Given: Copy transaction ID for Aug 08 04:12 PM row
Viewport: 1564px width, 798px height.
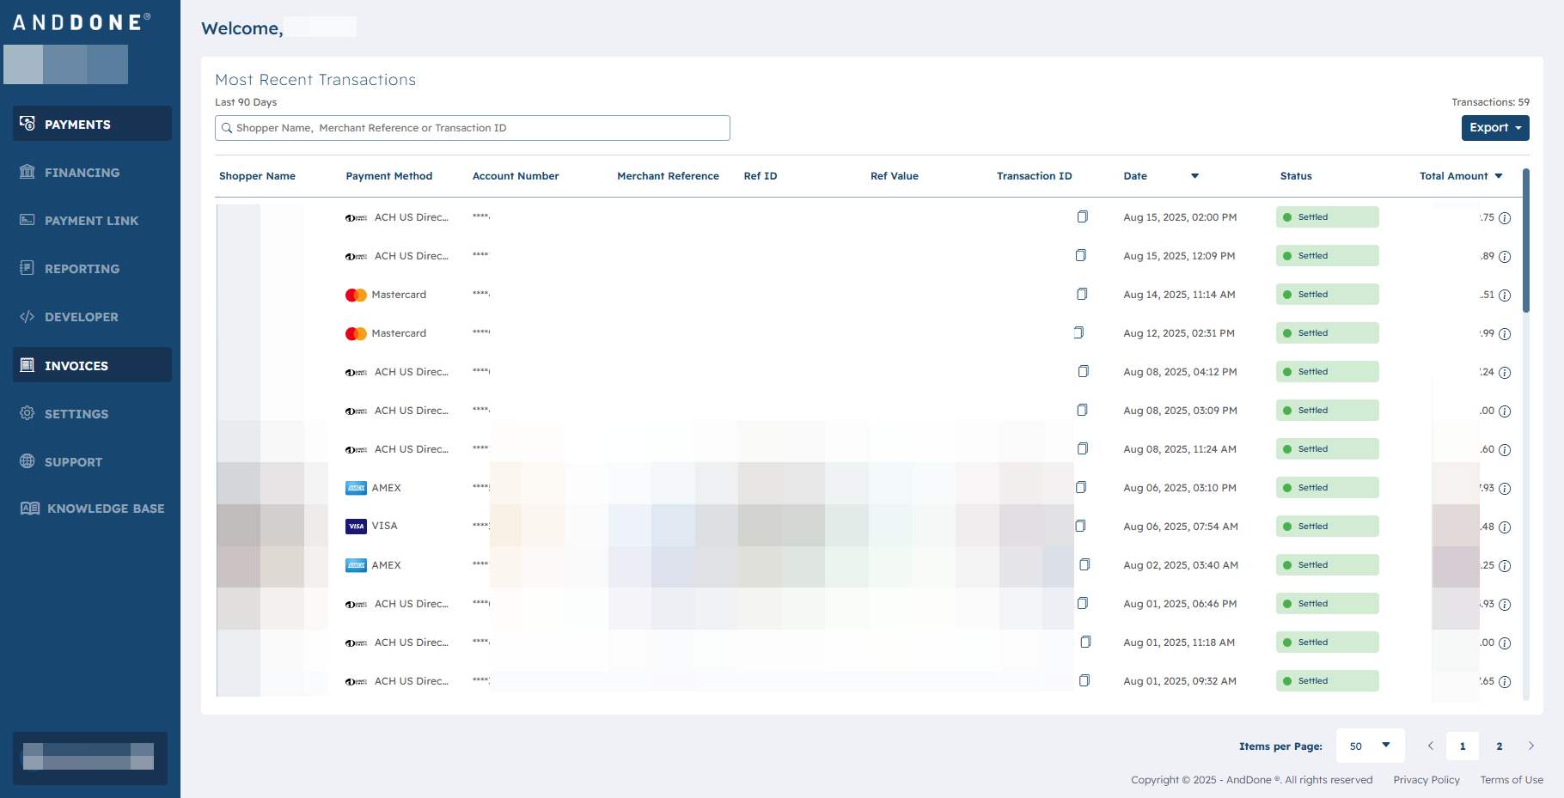Looking at the screenshot, I should coord(1084,371).
